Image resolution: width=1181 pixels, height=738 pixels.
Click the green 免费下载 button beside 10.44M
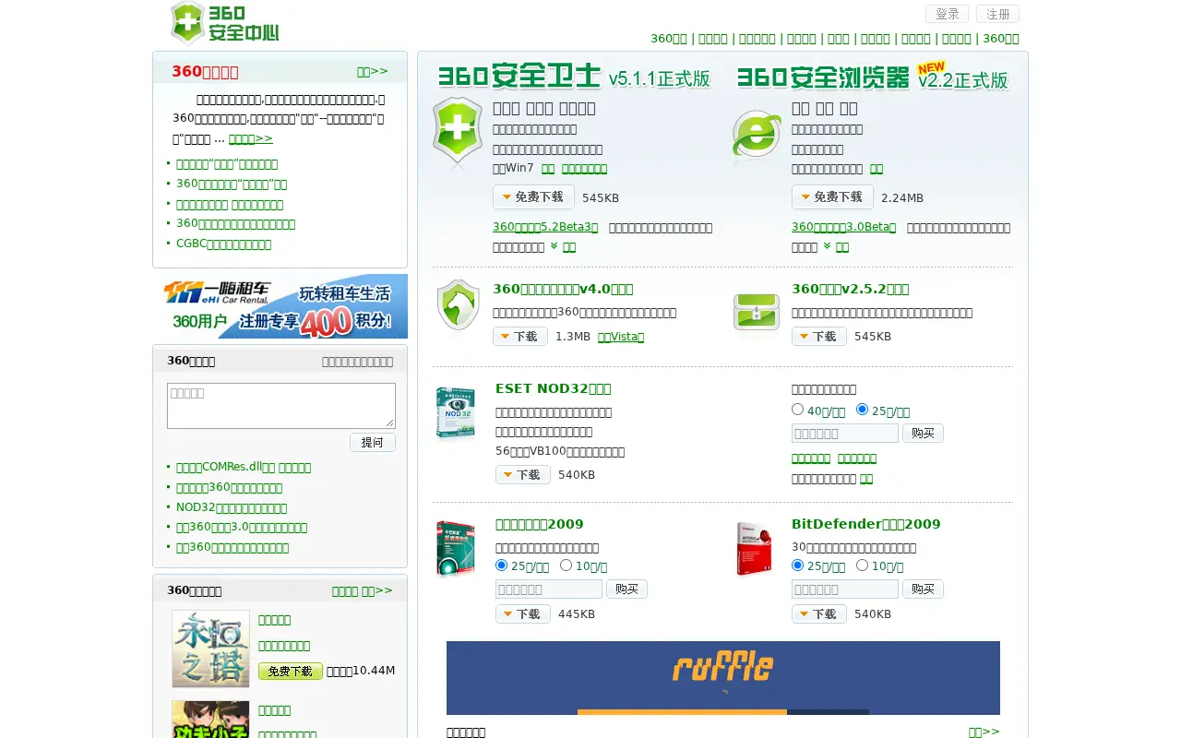point(291,672)
